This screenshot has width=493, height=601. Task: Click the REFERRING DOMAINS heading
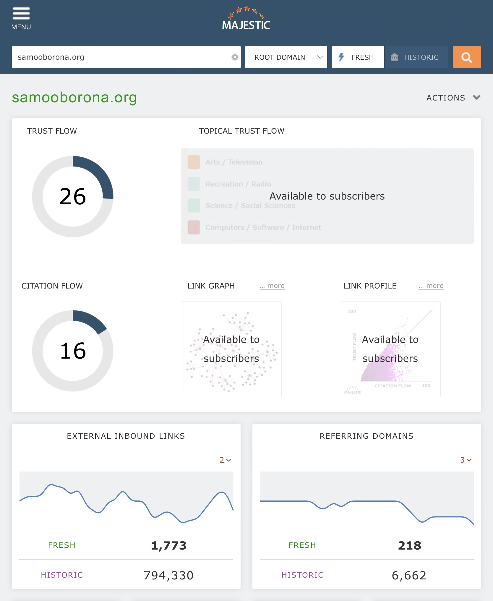click(x=366, y=436)
